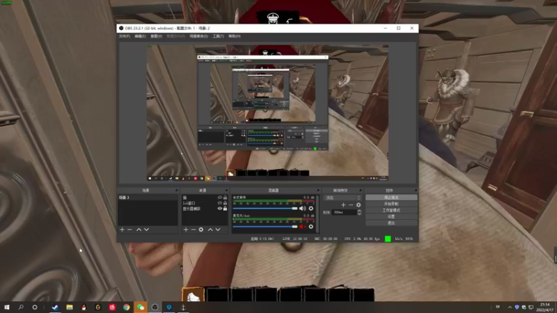Unlock the display capture source
This screenshot has height=313, width=557.
[x=225, y=209]
